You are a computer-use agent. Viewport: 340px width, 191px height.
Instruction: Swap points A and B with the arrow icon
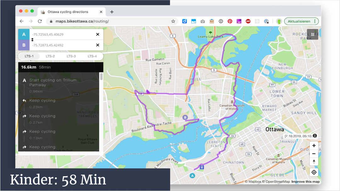tap(32, 40)
